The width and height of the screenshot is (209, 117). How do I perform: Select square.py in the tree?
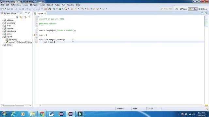coord(13,40)
